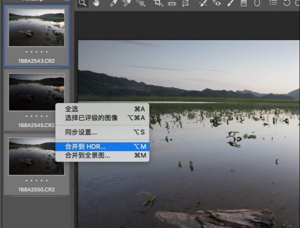Select the Radial Filter tool
The height and width of the screenshot is (228, 300).
(257, 3)
